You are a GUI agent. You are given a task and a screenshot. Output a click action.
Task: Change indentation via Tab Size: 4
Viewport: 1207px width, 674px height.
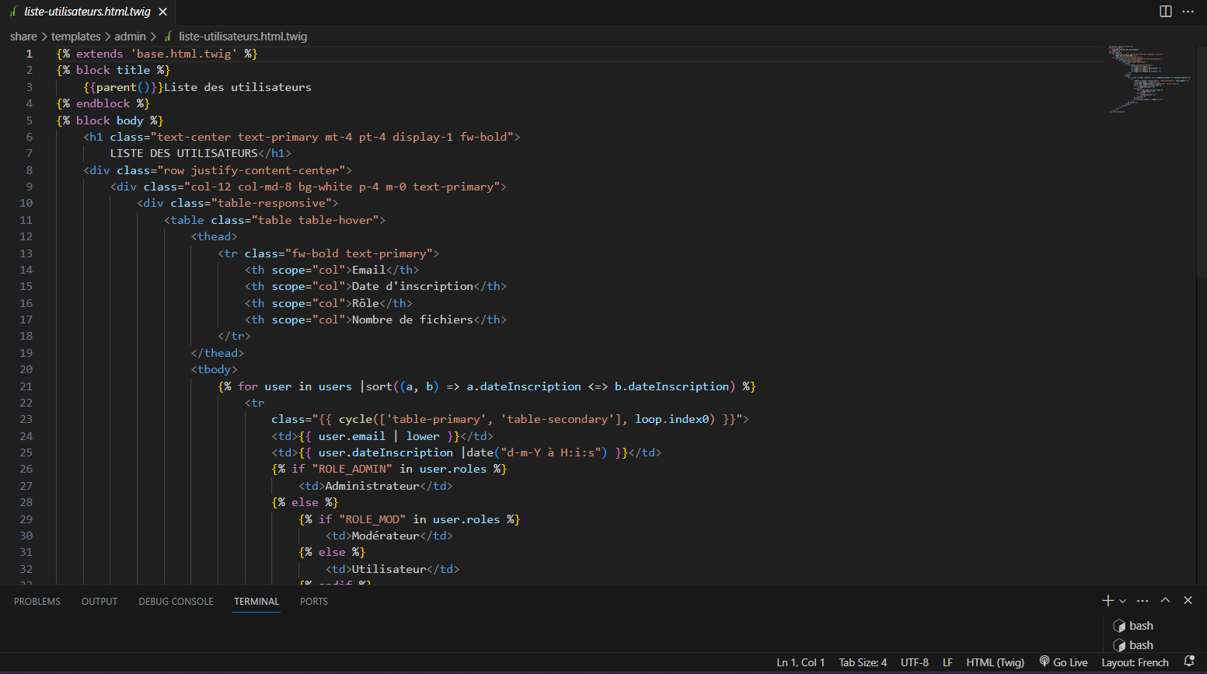click(x=862, y=662)
